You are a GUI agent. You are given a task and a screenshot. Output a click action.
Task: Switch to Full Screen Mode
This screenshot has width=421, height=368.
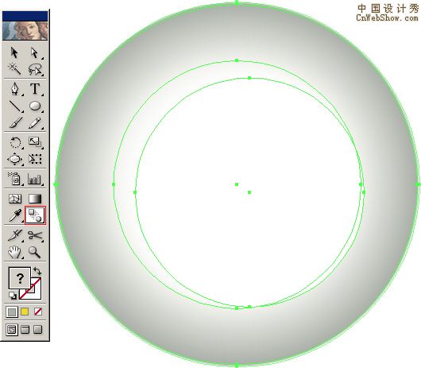(38, 329)
